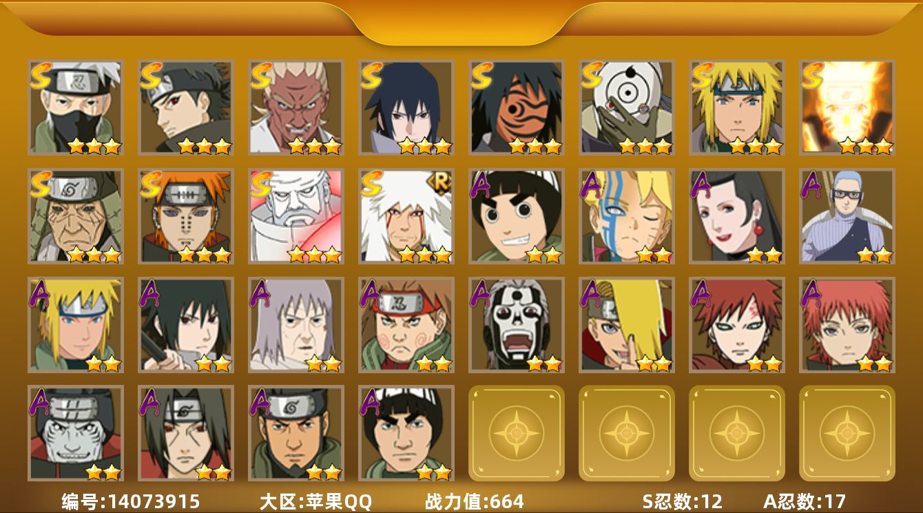Open the first empty golden compass slot
Viewport: 923px width, 513px height.
[517, 433]
